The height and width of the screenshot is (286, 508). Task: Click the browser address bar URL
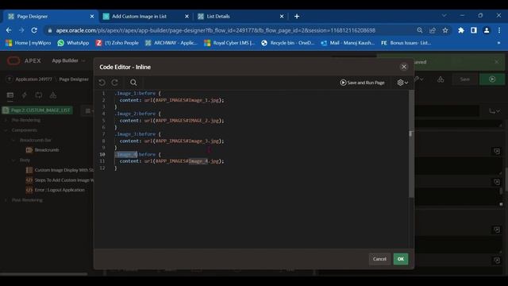(x=215, y=30)
